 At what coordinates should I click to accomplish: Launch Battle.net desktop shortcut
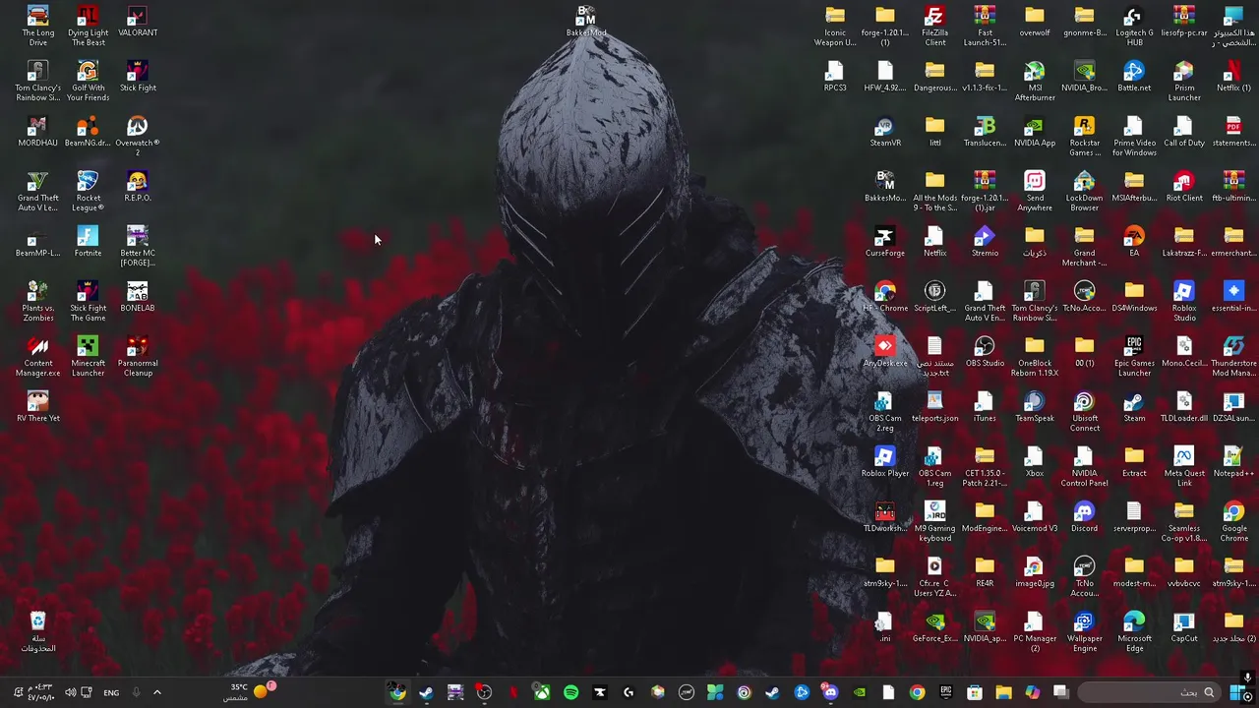[1134, 77]
